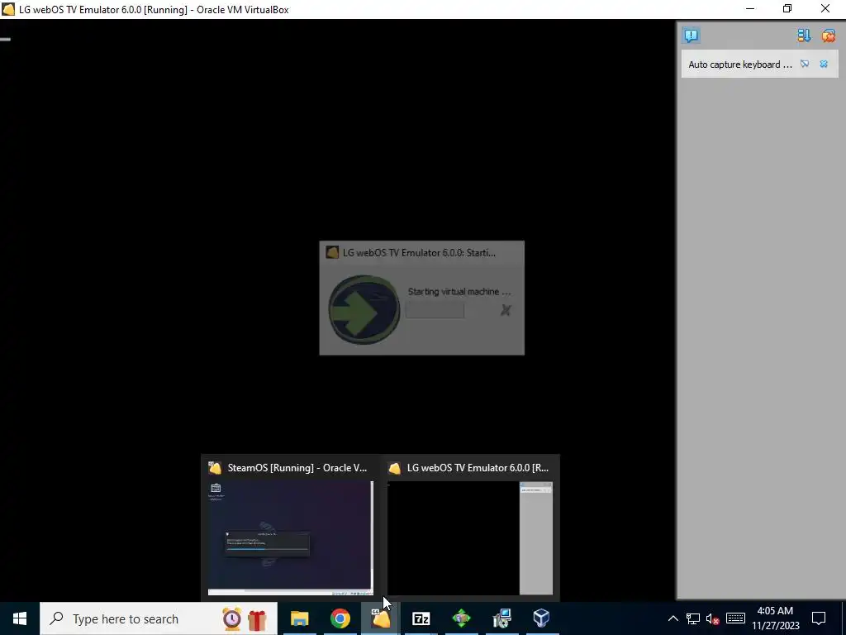Open the Windows Action Center notifications icon
The width and height of the screenshot is (846, 635).
tap(819, 618)
